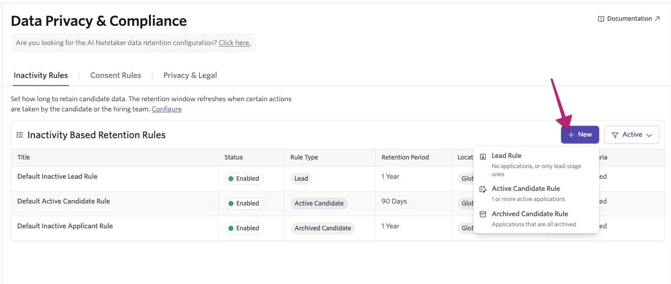Choose Lead Rule from the menu
The height and width of the screenshot is (284, 671).
(x=536, y=165)
